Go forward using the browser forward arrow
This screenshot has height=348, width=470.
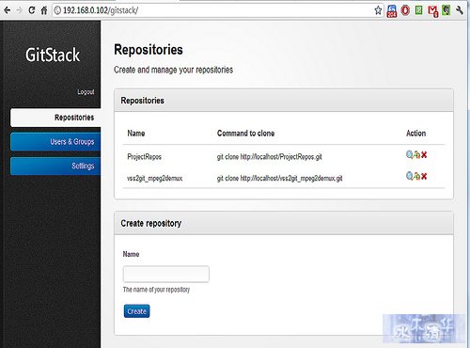tap(20, 10)
